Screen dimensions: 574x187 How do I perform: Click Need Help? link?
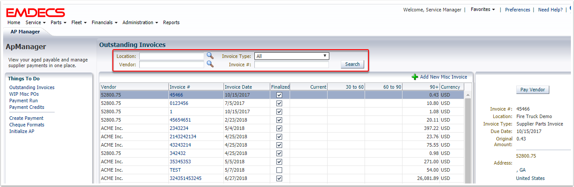tap(550, 10)
